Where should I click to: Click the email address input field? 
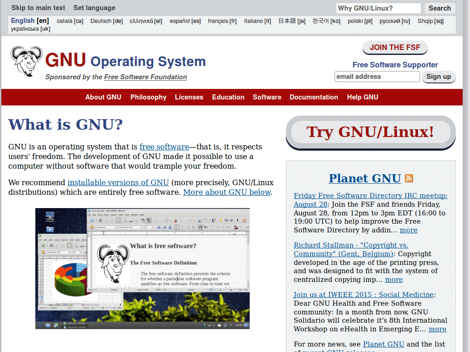pos(377,77)
